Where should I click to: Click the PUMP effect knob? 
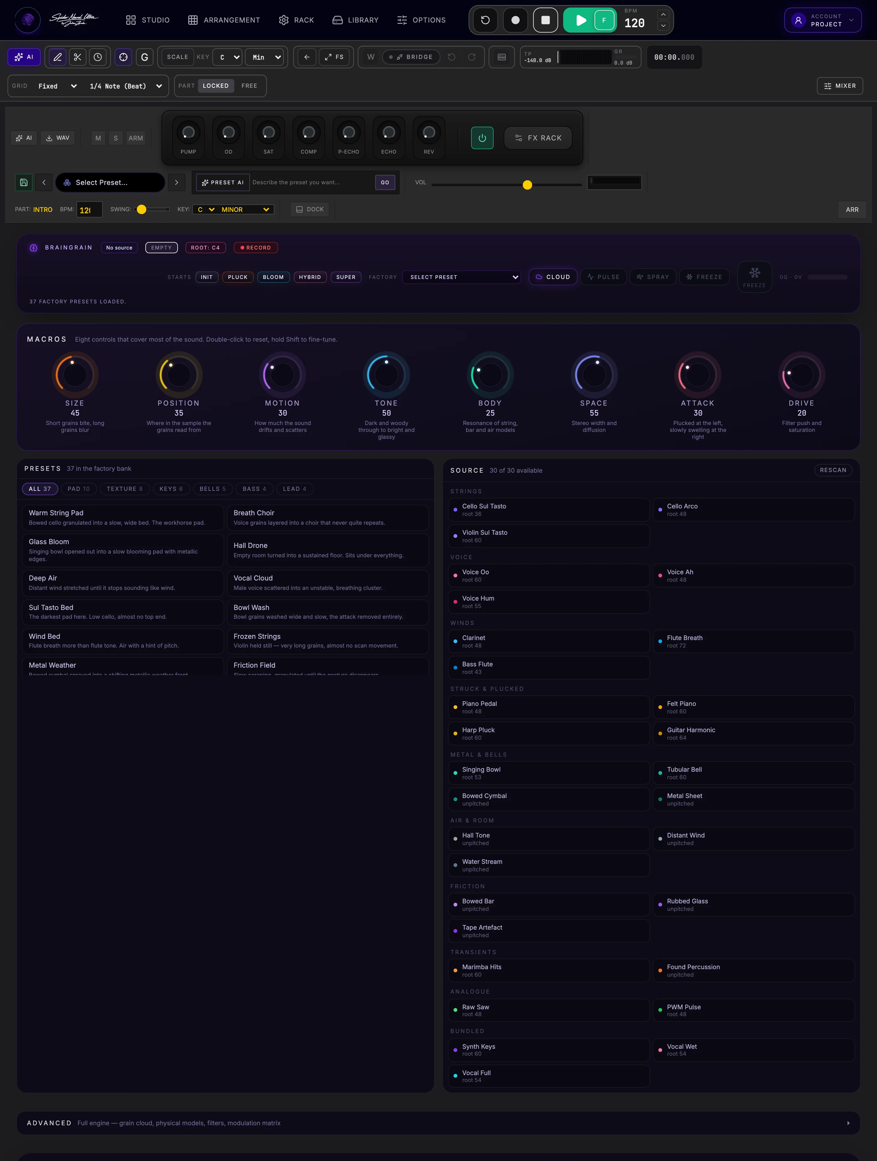click(188, 133)
